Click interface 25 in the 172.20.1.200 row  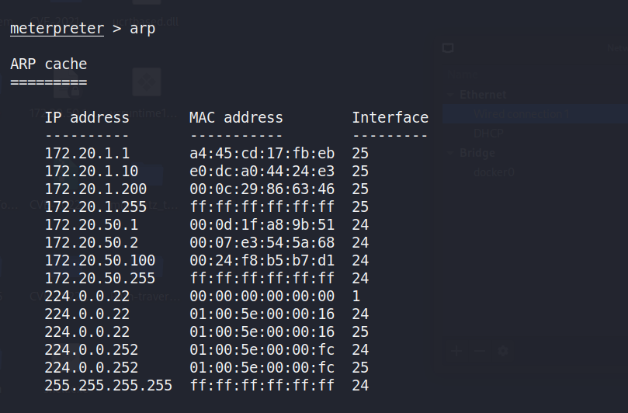coord(360,189)
